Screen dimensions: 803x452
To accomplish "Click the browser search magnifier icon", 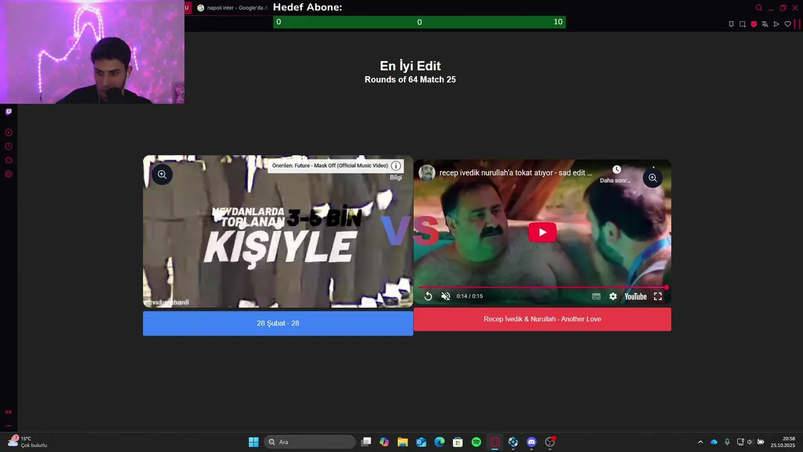I will tap(758, 8).
